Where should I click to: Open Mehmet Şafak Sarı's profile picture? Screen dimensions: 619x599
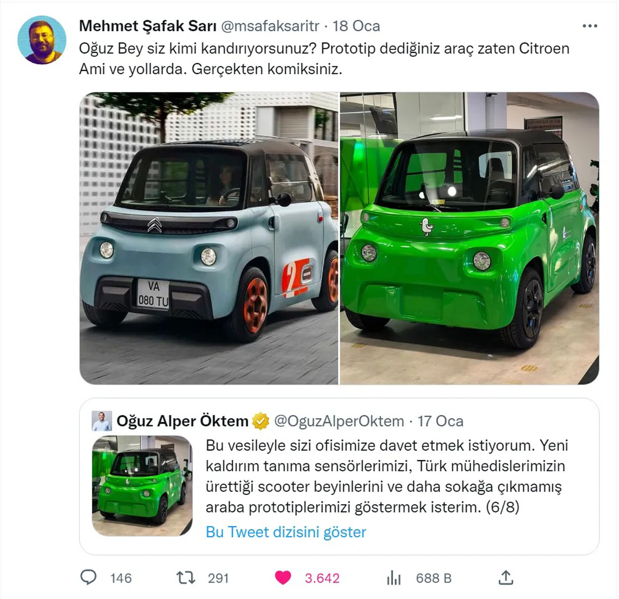point(42,40)
